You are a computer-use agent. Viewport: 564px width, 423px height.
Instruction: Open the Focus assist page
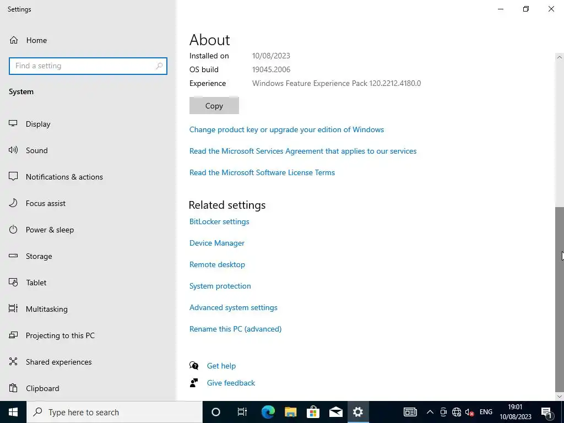coord(46,203)
